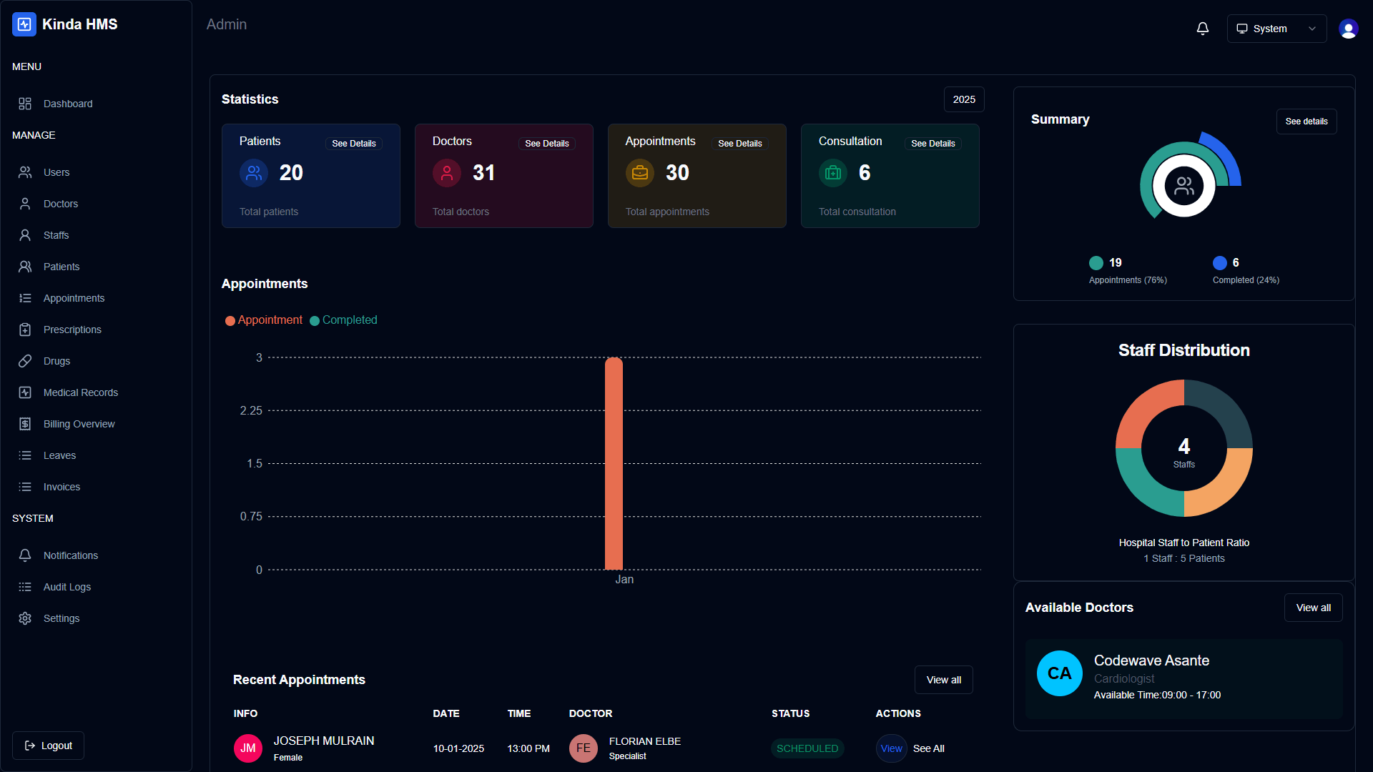1373x772 pixels.
Task: Toggle the Appointment legend series
Action: coord(264,320)
